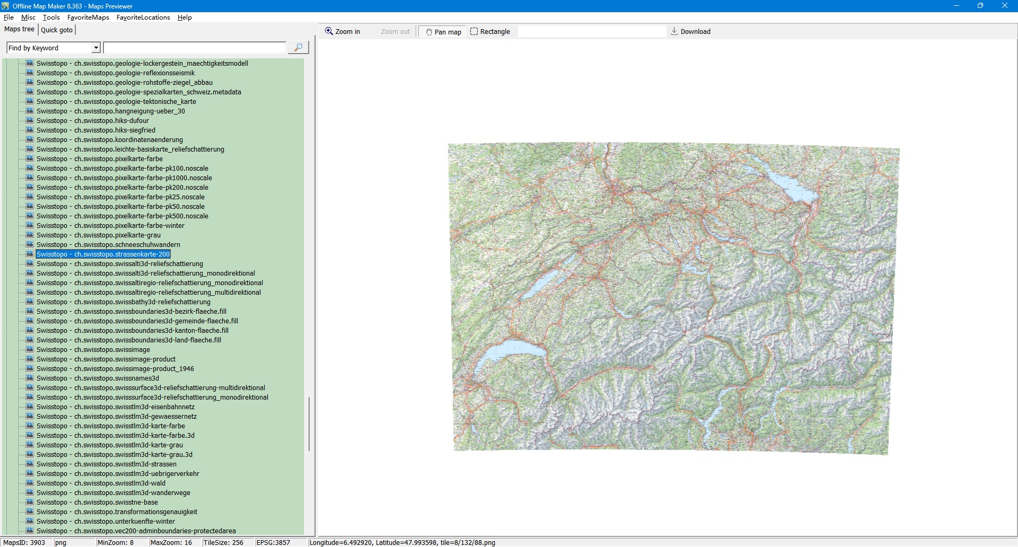Click map icon beside hiks-dufour entry

pos(30,120)
